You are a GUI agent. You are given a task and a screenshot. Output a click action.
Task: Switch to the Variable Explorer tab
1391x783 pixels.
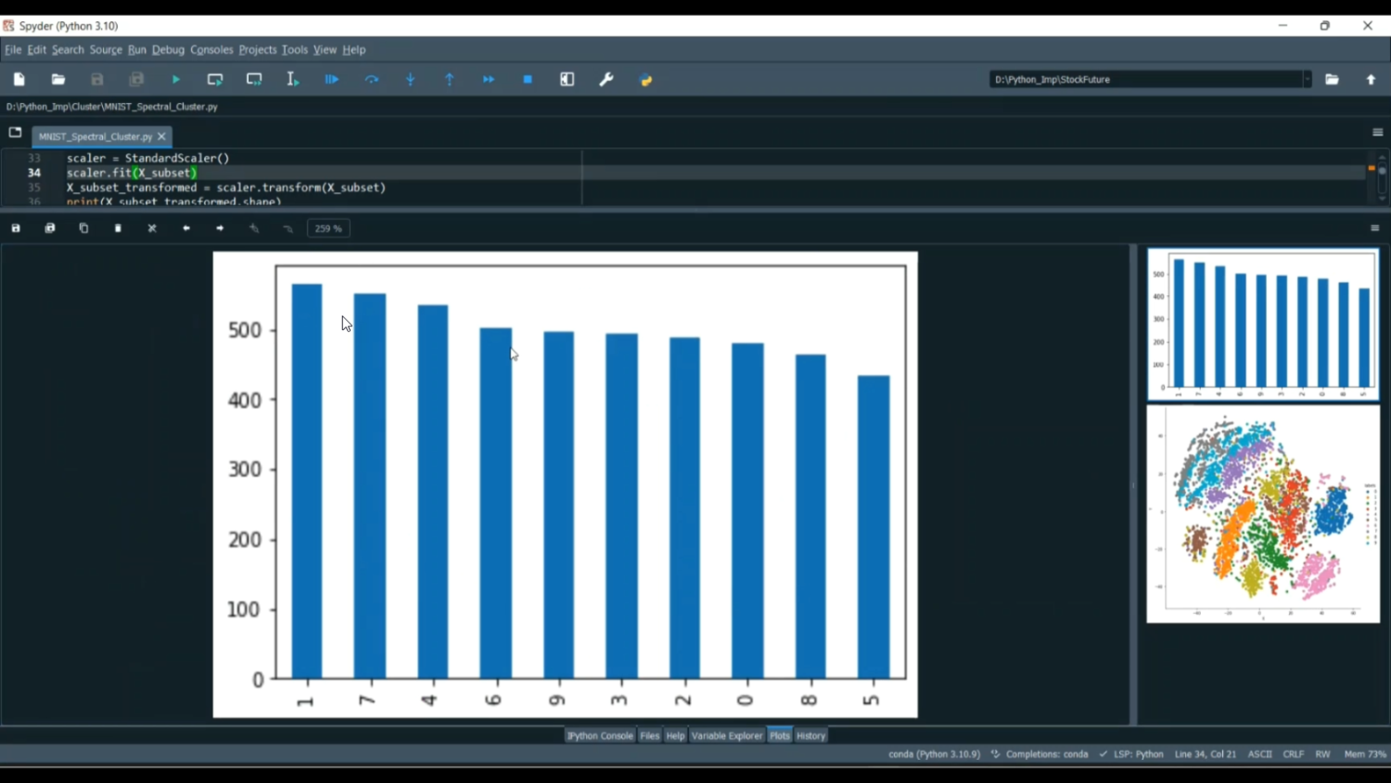pyautogui.click(x=726, y=736)
